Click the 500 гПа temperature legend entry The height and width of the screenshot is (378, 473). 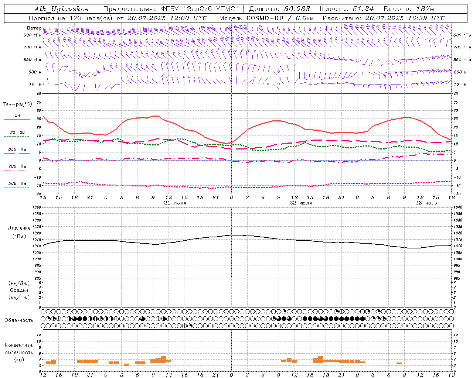(x=17, y=183)
